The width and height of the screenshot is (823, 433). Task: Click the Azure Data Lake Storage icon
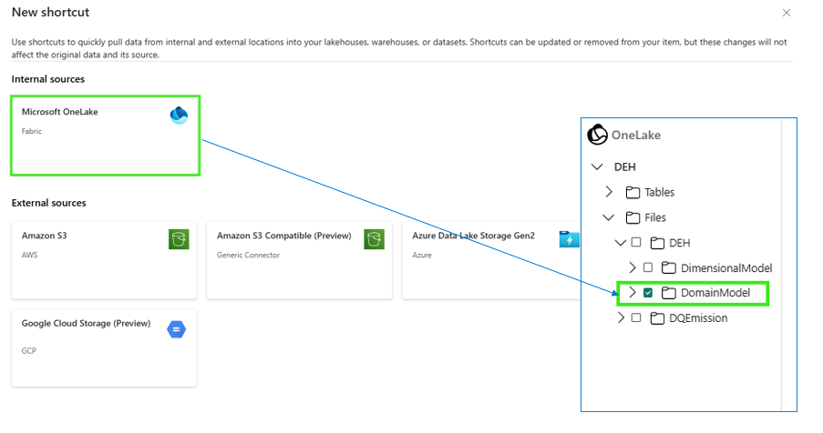(x=570, y=239)
